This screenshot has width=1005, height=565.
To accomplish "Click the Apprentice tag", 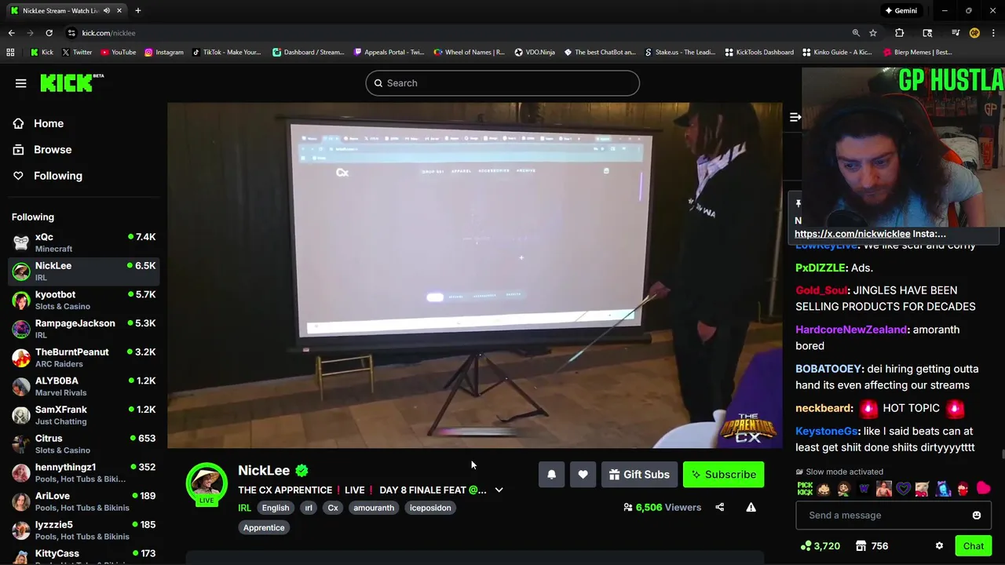I will click(264, 527).
